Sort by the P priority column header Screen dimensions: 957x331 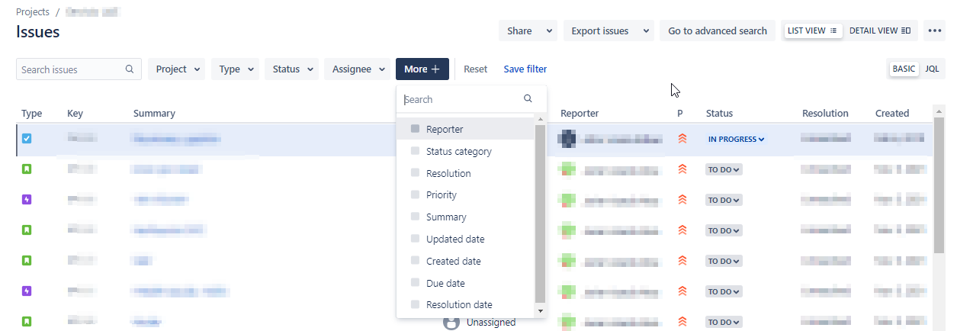coord(680,113)
